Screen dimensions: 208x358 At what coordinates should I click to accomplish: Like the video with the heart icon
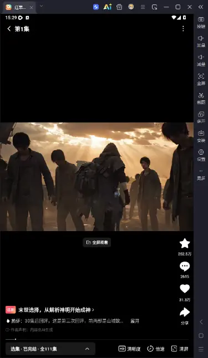point(185,289)
